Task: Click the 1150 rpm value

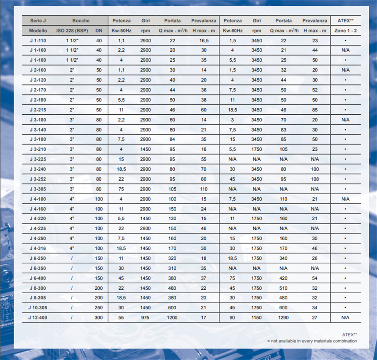Action: pyautogui.click(x=256, y=318)
